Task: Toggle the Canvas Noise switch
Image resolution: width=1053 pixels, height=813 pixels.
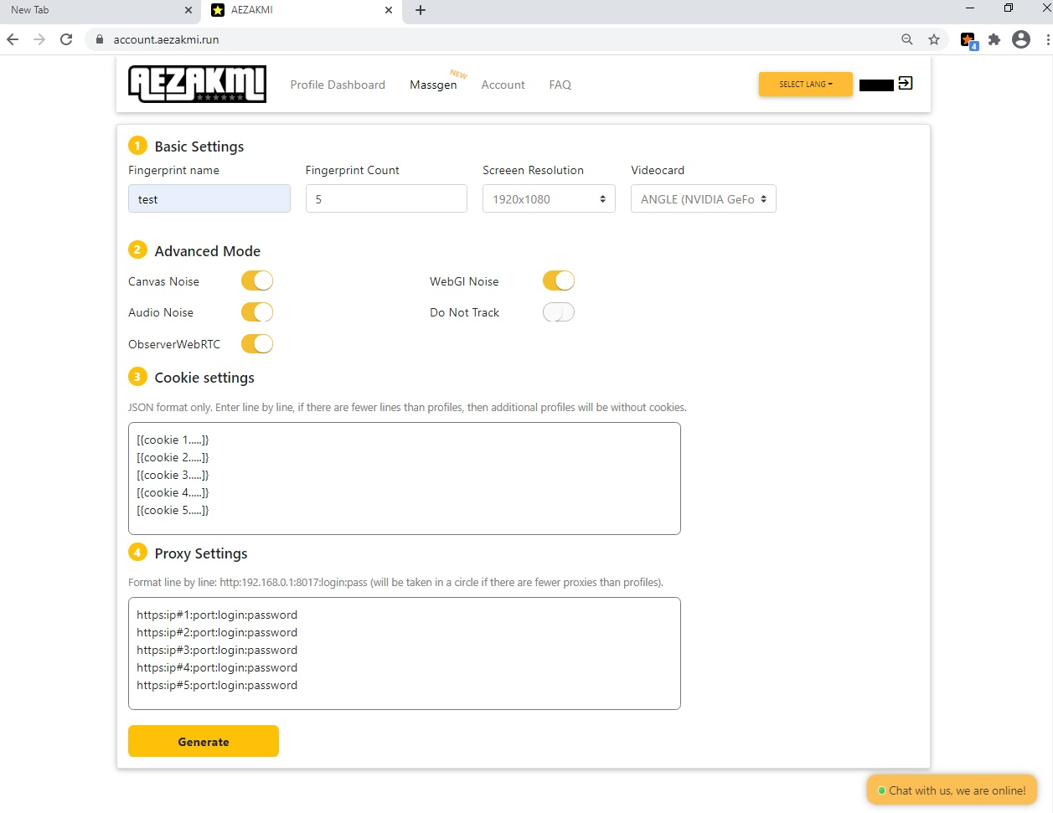Action: click(257, 280)
